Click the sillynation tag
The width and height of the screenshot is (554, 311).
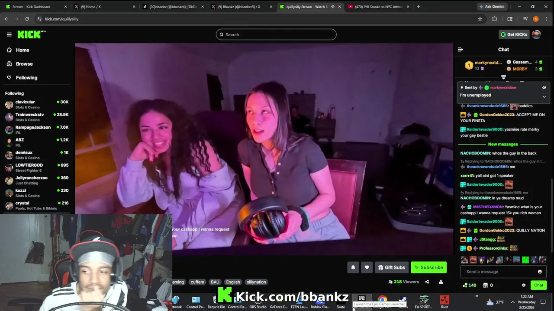point(256,282)
